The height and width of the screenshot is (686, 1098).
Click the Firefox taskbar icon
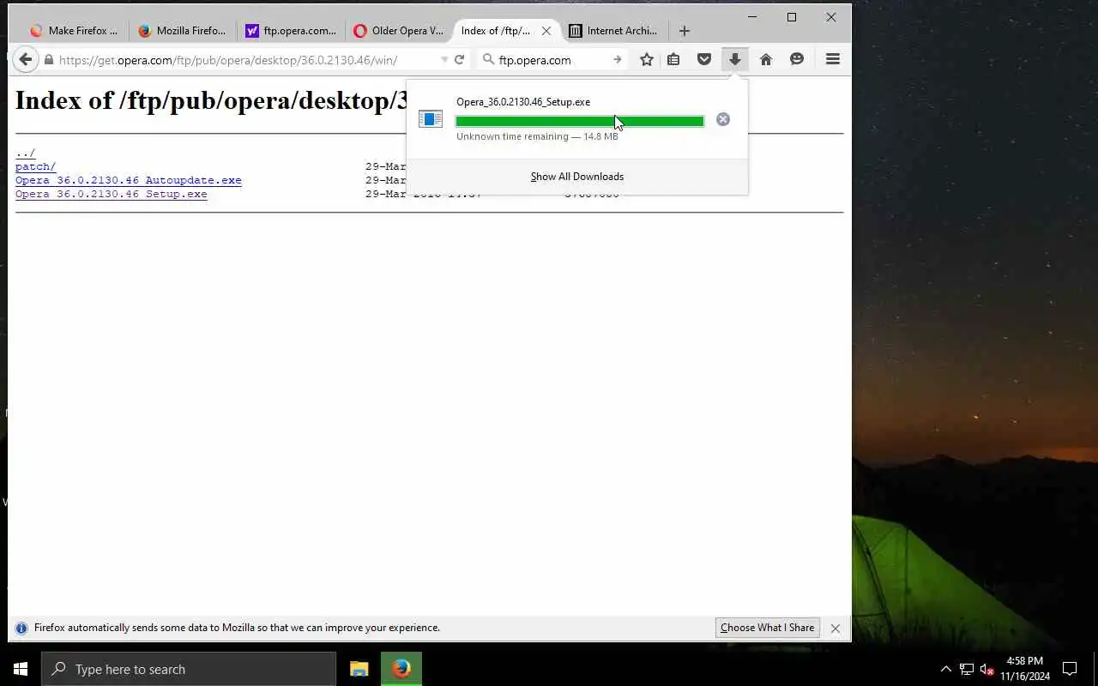pos(401,669)
